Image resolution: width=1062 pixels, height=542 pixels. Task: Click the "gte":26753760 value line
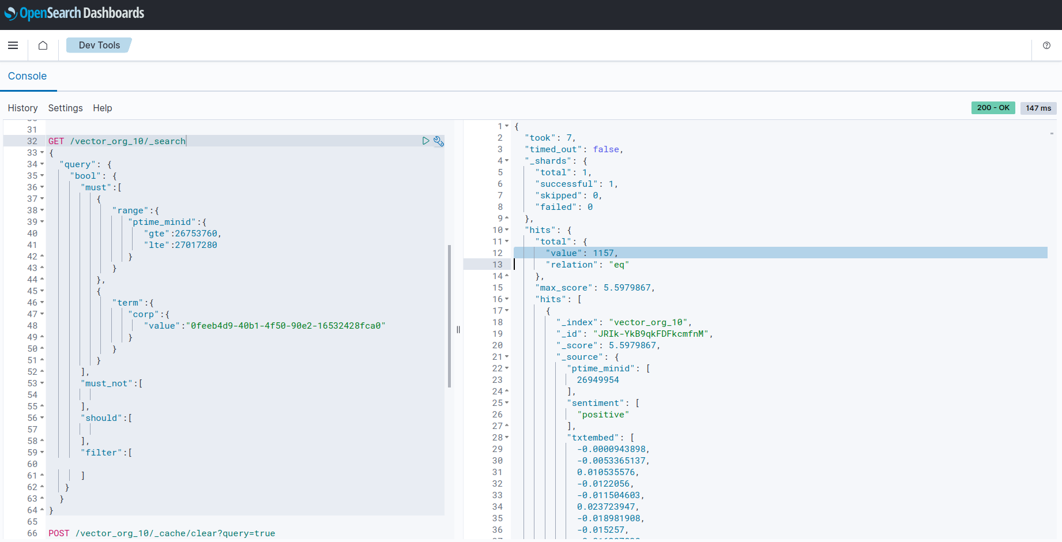182,234
